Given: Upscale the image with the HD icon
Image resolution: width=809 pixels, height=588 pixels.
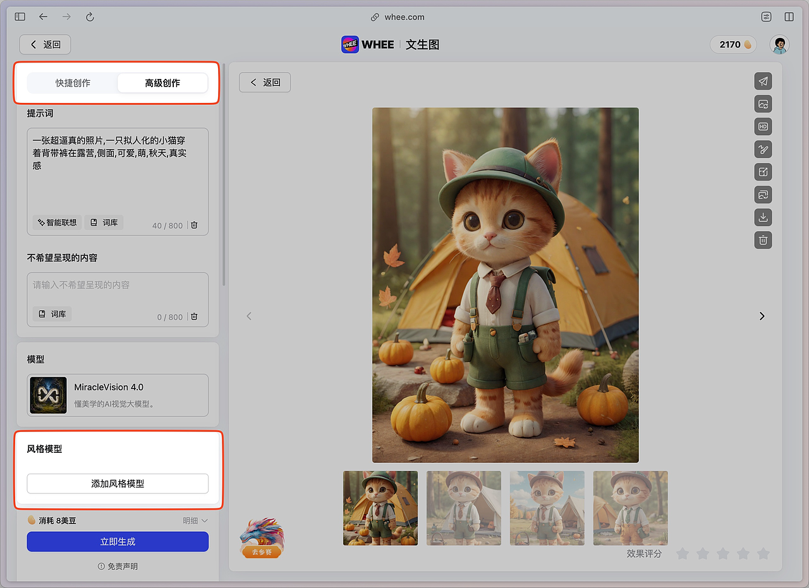Looking at the screenshot, I should [763, 127].
